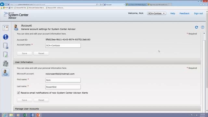Image resolution: width=208 pixels, height=117 pixels.
Task: Open File Explorer folder in the taskbar
Action: click(x=11, y=115)
